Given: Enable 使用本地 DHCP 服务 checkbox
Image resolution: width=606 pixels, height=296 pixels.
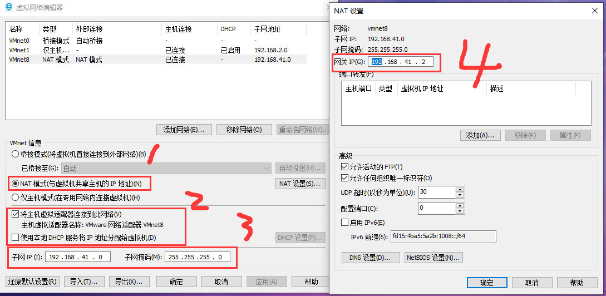Looking at the screenshot, I should 15,238.
